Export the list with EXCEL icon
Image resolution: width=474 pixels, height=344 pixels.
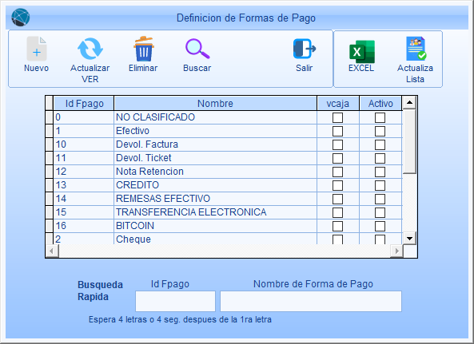click(x=362, y=52)
